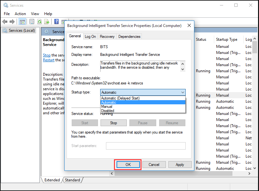
Task: Confirm changes with the OK button
Action: tap(127, 164)
